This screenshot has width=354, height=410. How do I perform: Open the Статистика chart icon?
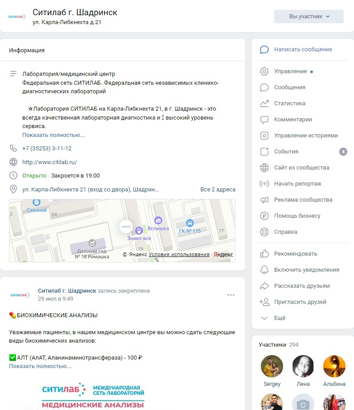click(x=264, y=104)
